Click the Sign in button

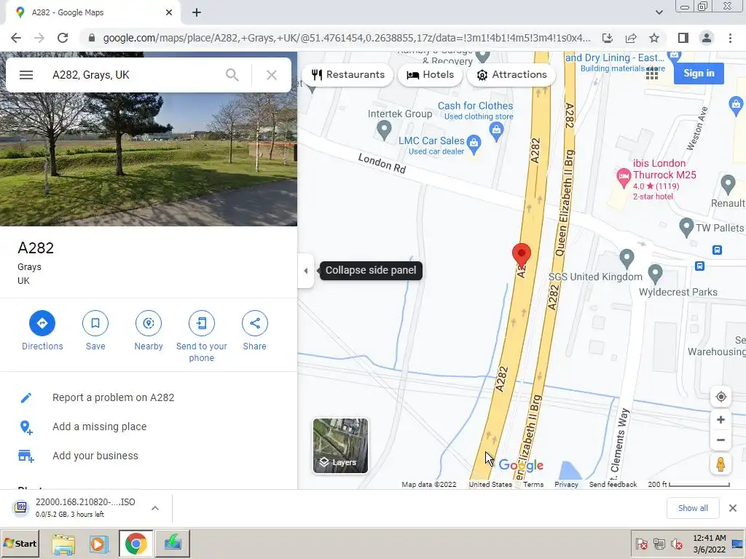(x=699, y=74)
